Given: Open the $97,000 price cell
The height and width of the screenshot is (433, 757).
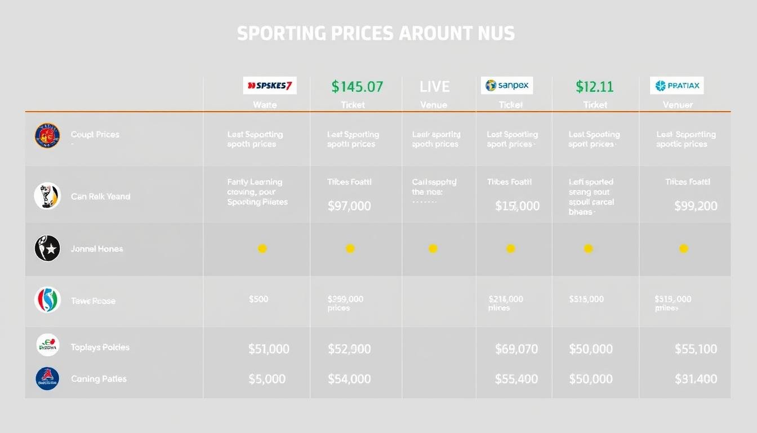Looking at the screenshot, I should point(349,206).
